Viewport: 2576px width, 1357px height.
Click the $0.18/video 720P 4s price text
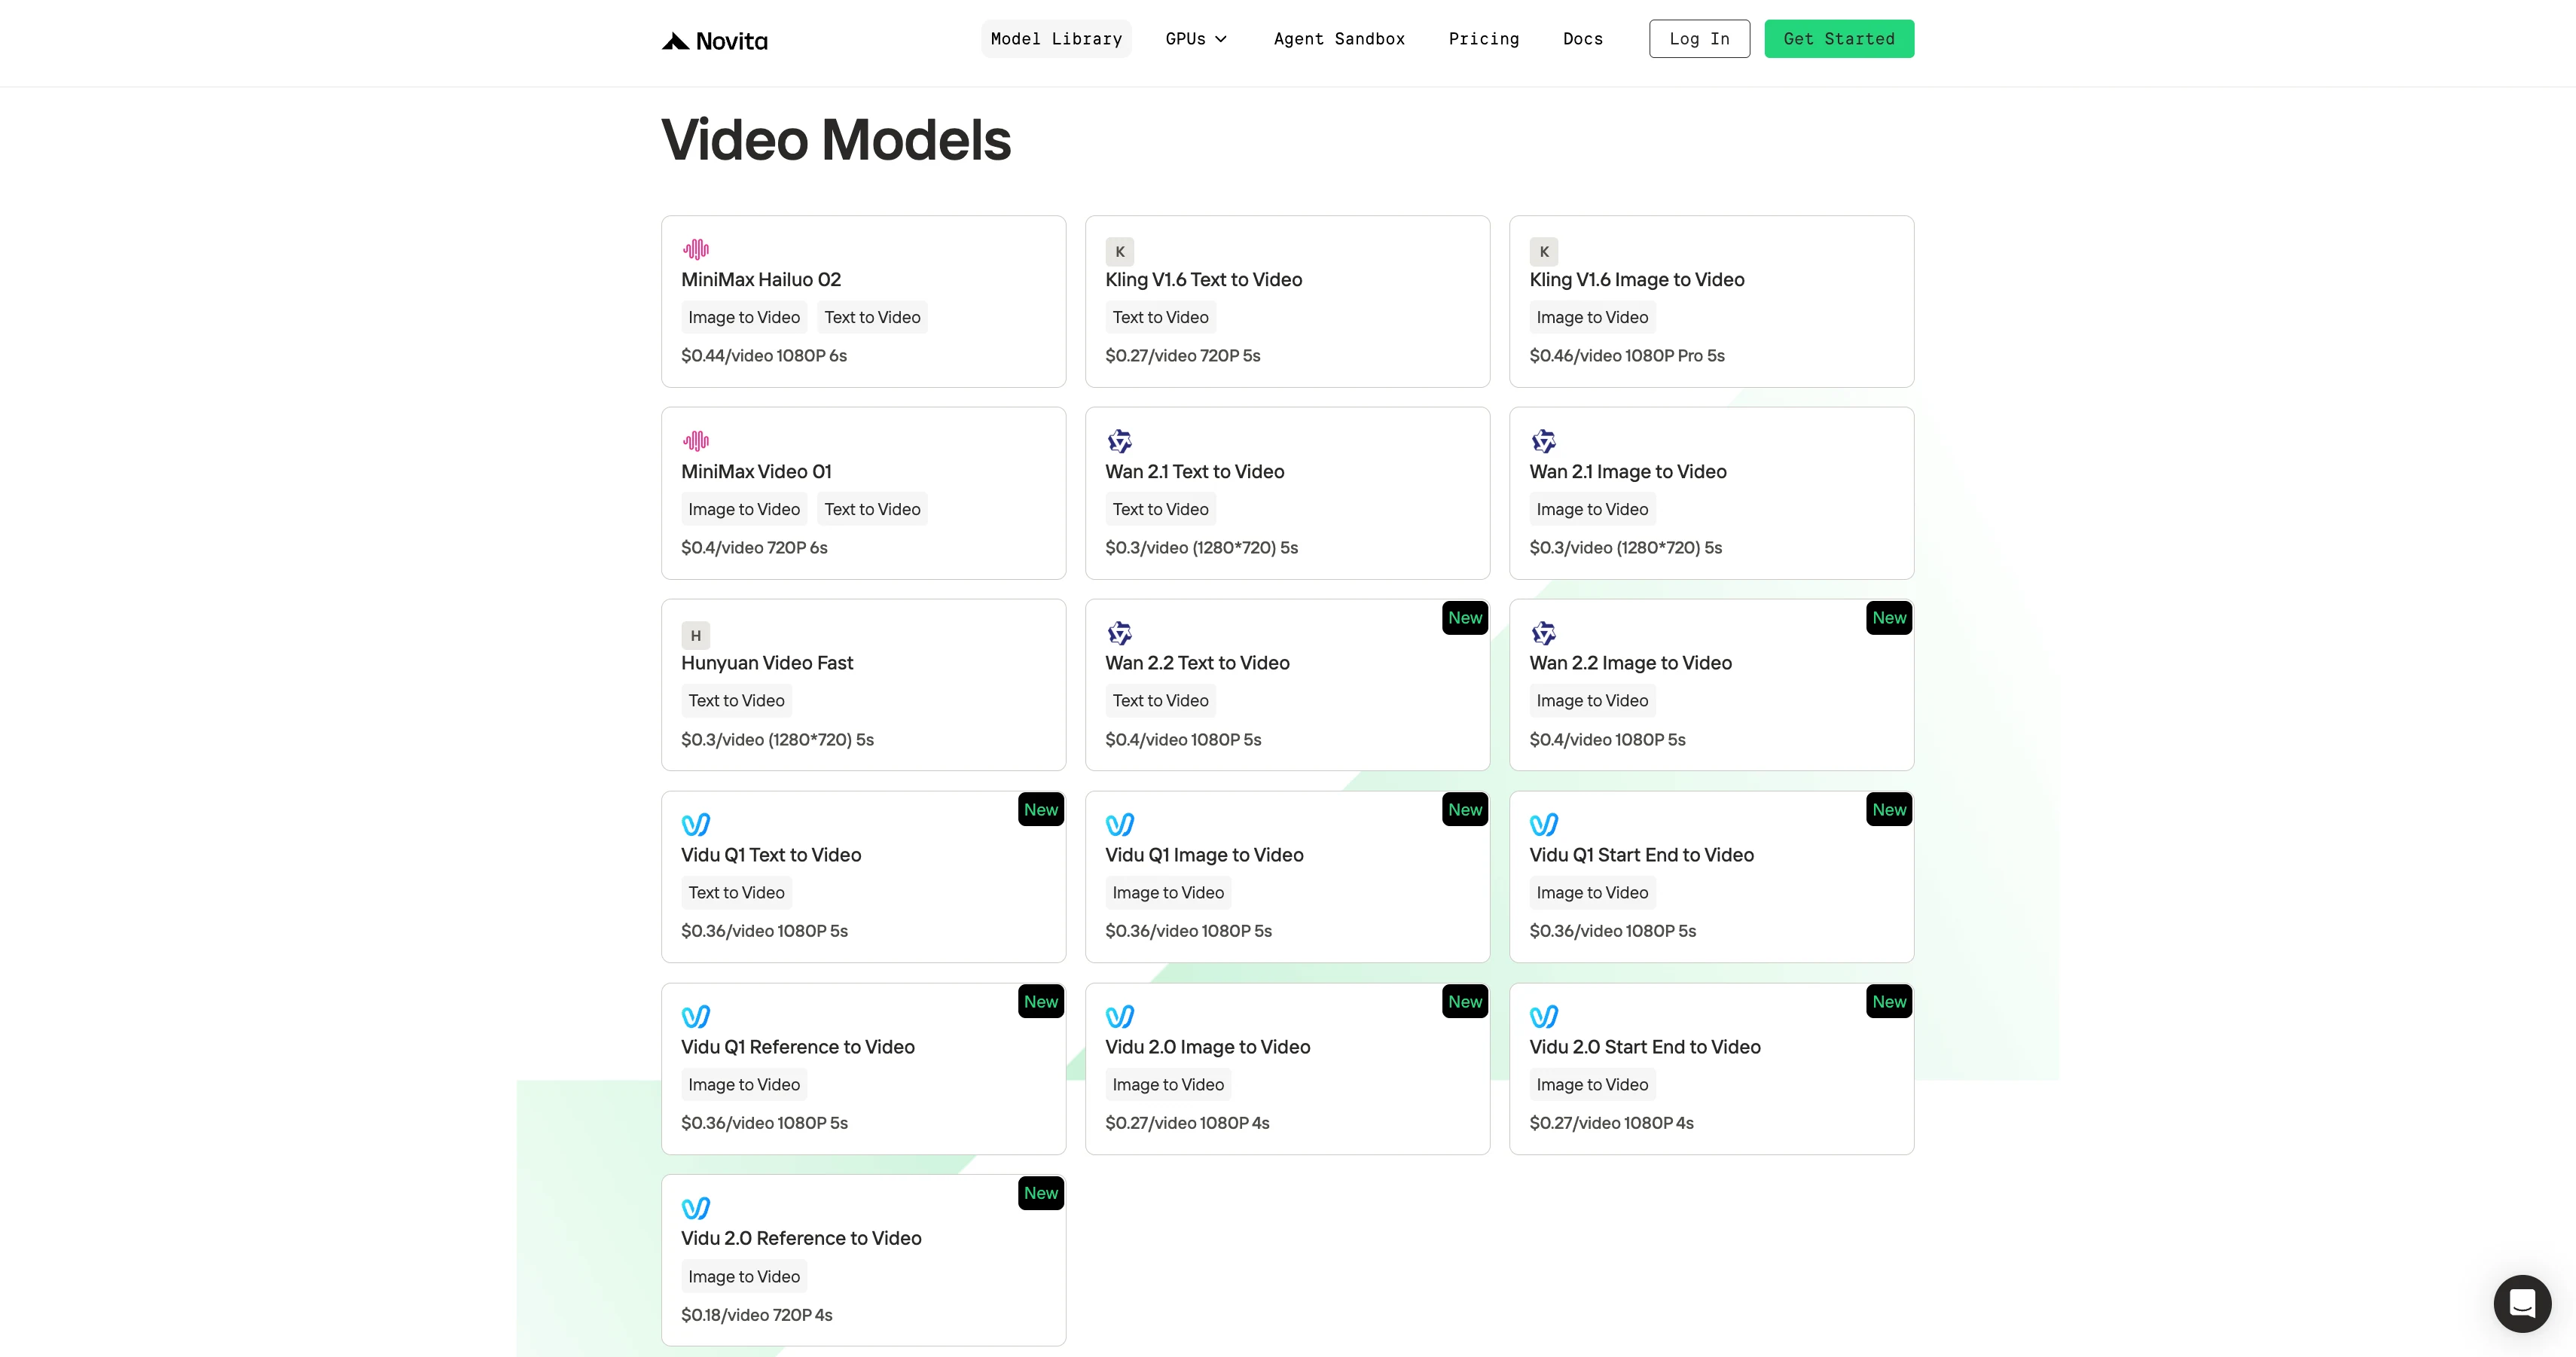coord(757,1315)
